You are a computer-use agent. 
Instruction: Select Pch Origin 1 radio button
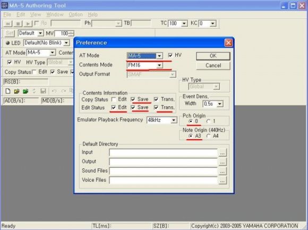[x=208, y=122]
